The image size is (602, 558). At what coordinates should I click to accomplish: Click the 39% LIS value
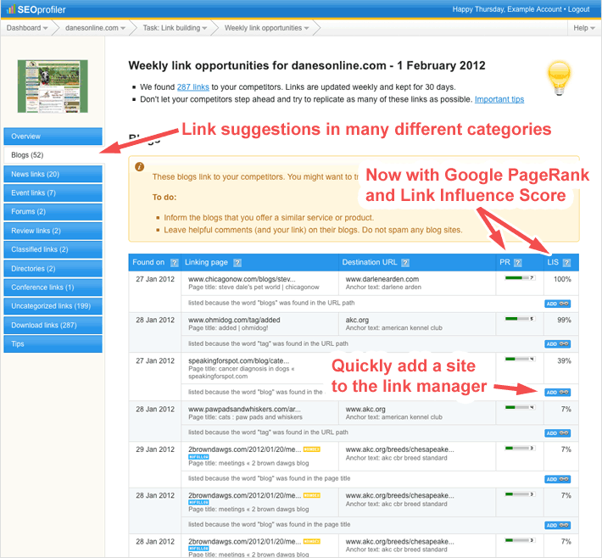pos(564,361)
